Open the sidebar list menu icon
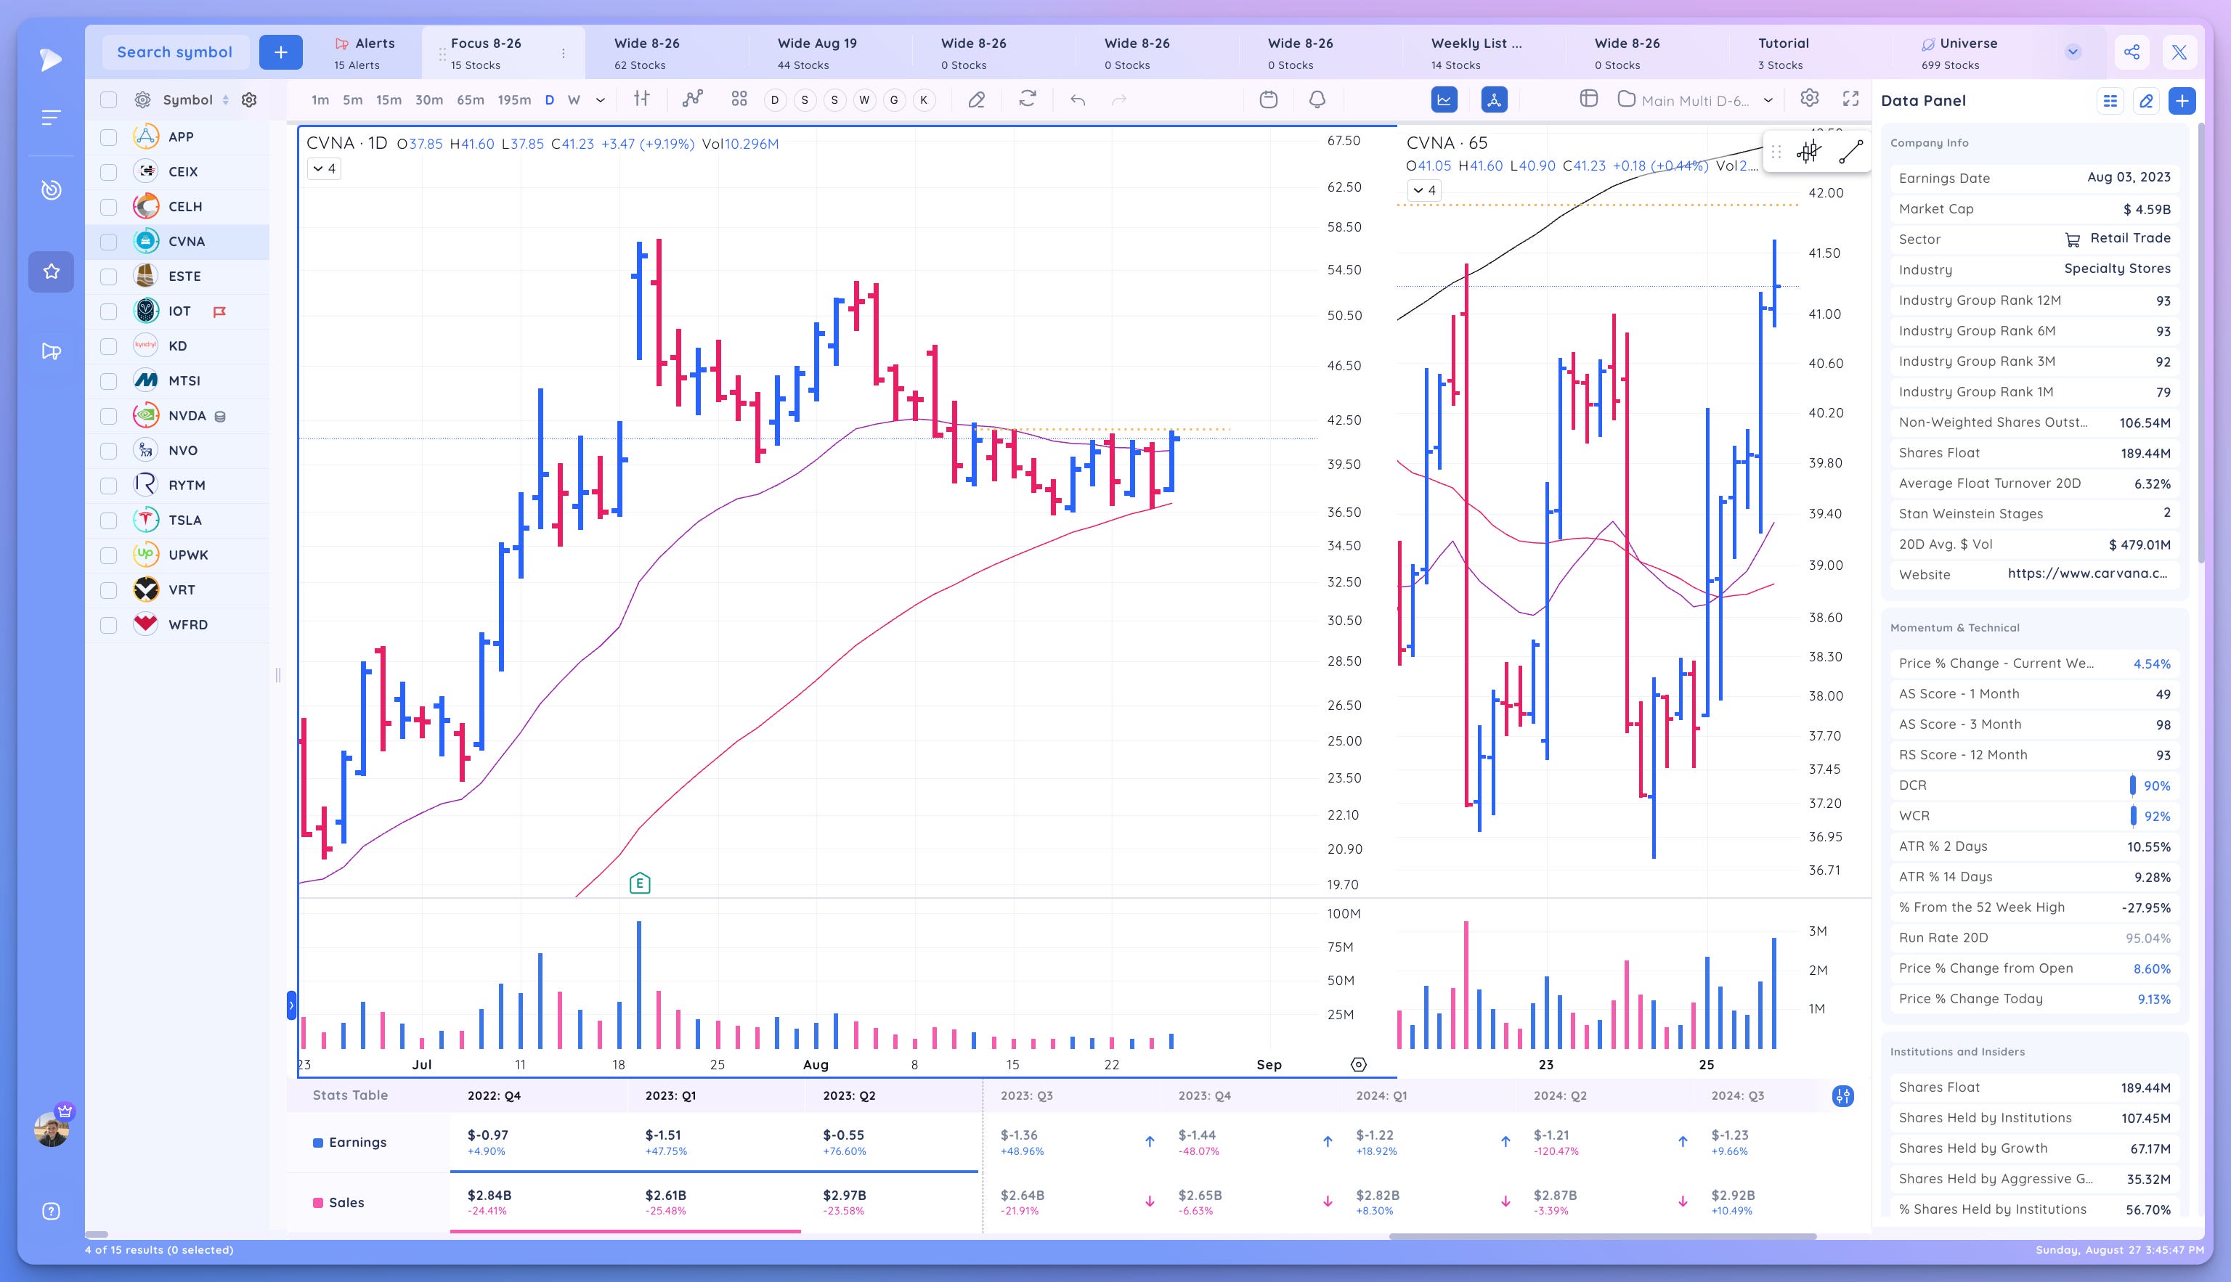 [x=51, y=117]
